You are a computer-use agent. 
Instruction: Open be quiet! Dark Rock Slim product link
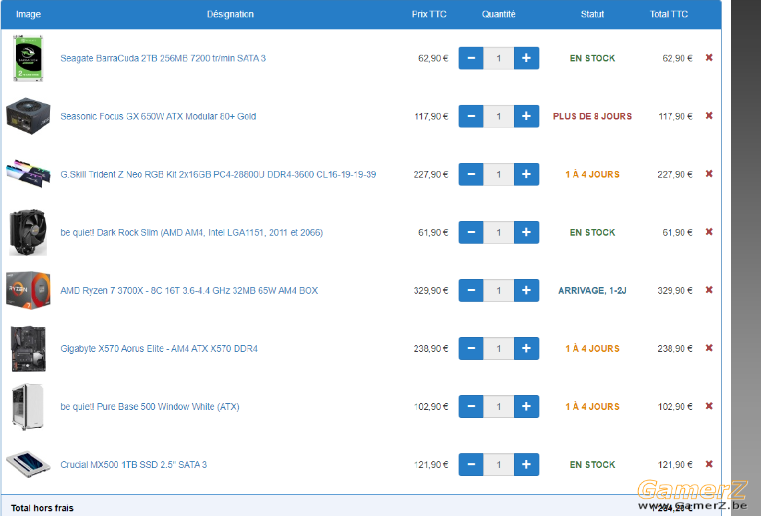pos(192,232)
